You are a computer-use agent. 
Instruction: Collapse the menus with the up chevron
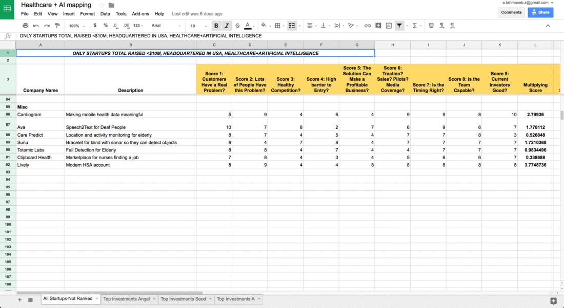[x=548, y=26]
